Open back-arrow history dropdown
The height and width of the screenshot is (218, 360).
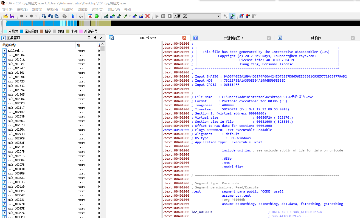26,16
